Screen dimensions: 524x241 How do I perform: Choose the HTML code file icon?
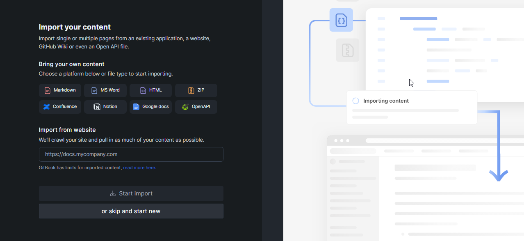(x=143, y=90)
